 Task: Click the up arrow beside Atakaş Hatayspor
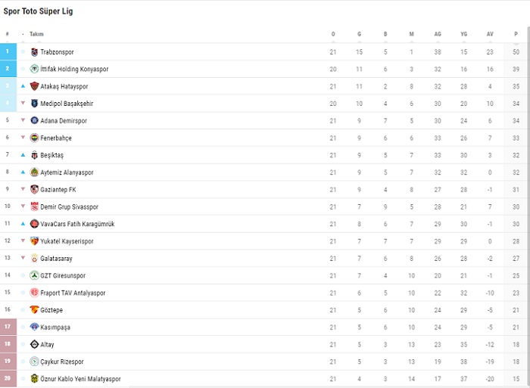click(x=23, y=86)
